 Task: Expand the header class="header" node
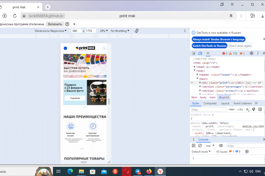197,74
